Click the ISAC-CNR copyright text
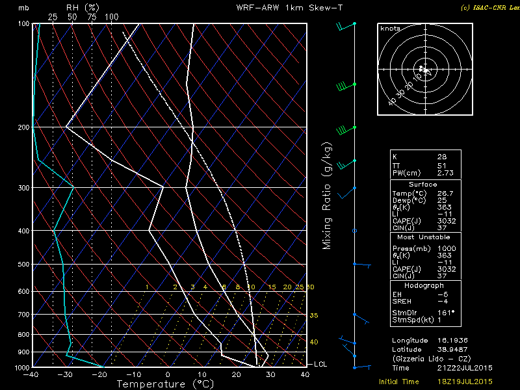520x390 pixels. 490,8
